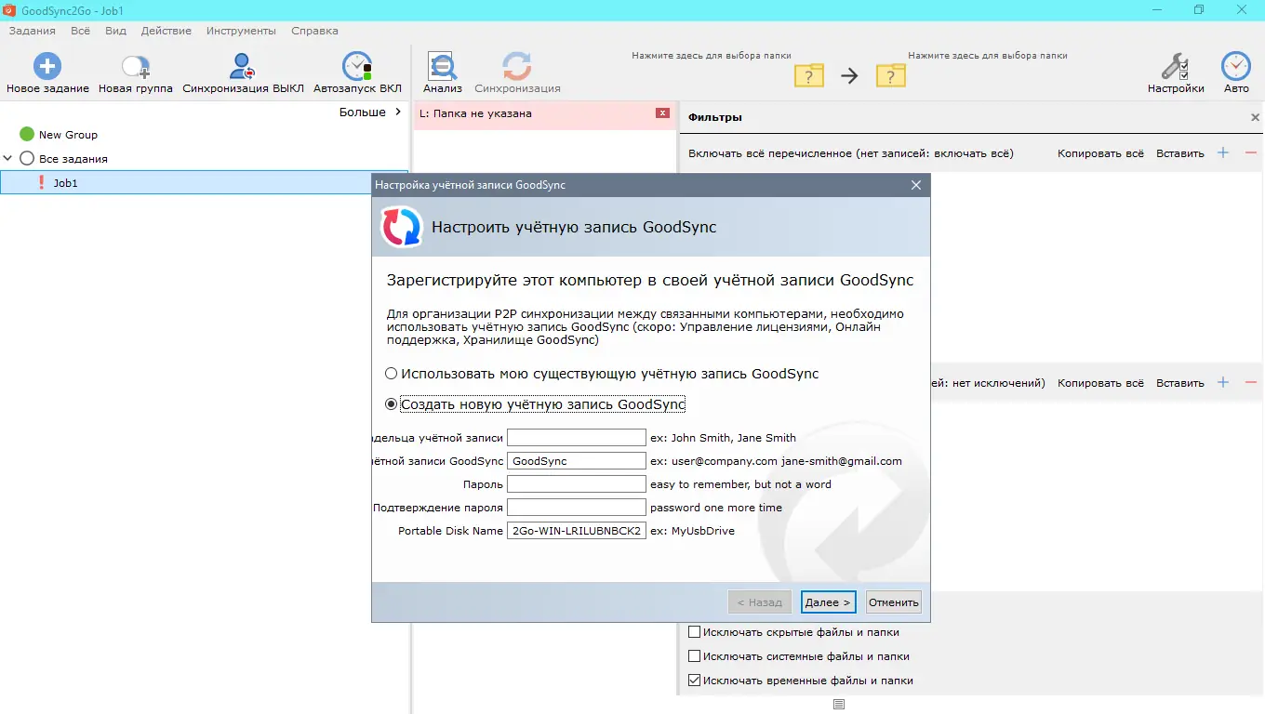
Task: Focus the account owner name field
Action: tap(577, 437)
